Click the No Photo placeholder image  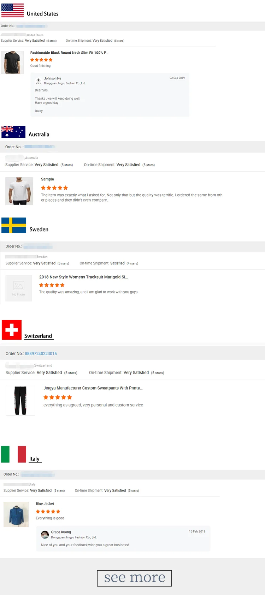pyautogui.click(x=19, y=288)
